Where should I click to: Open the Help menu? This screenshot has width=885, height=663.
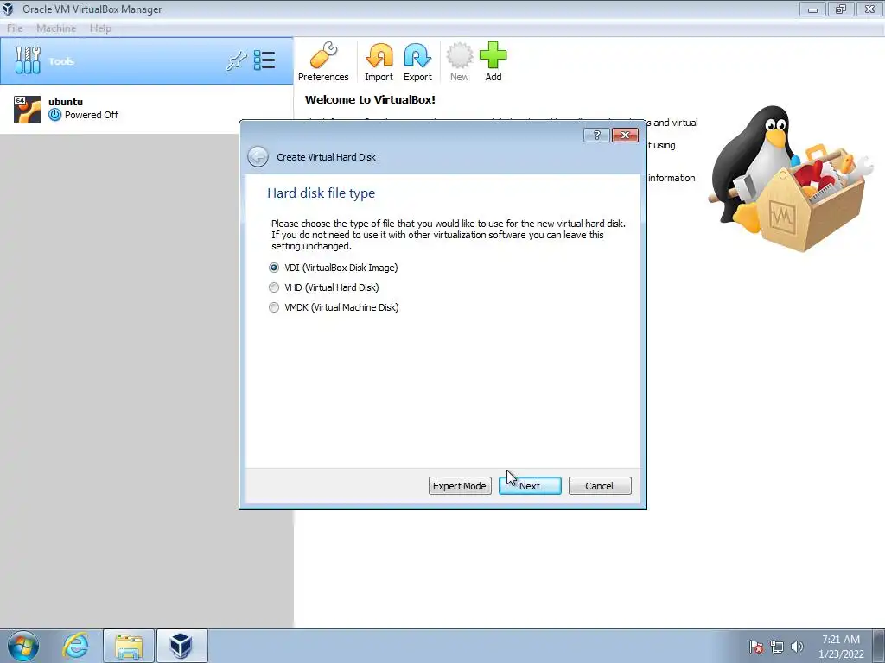(x=100, y=28)
